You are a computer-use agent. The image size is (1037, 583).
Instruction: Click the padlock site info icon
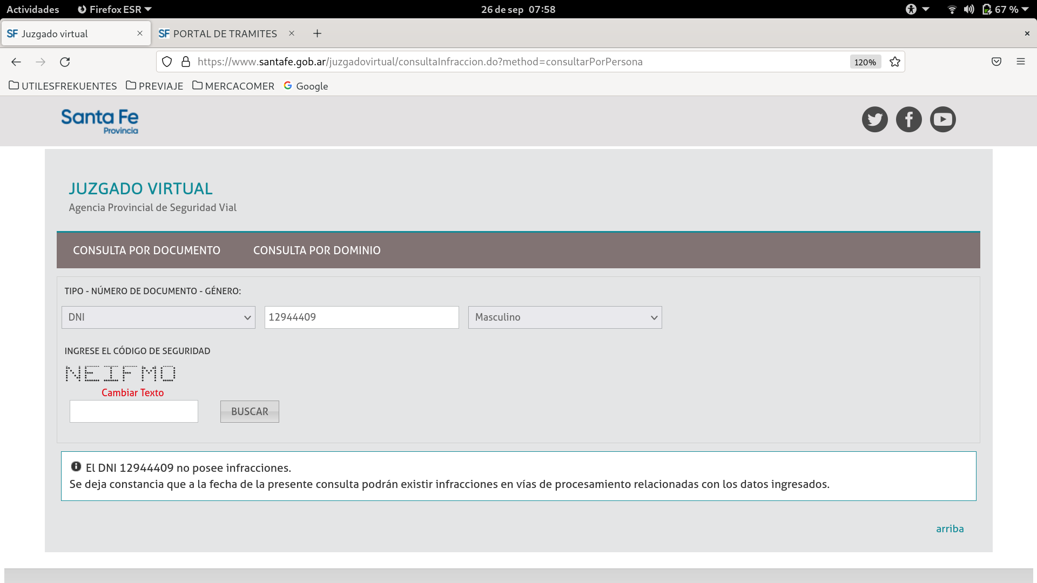186,62
